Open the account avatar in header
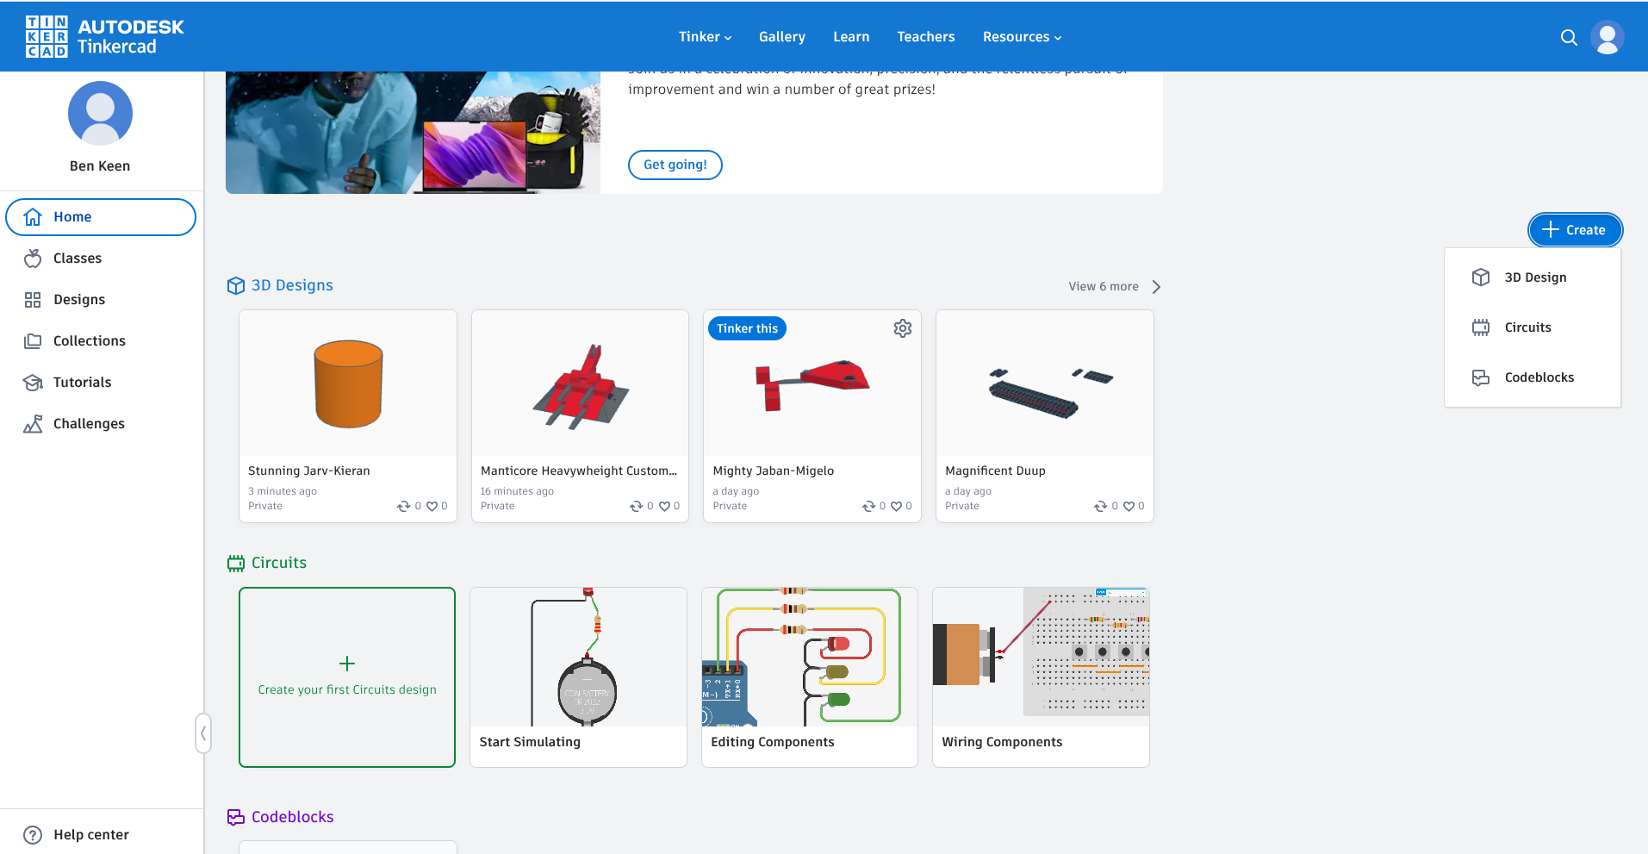Screen dimensions: 1648x854 pos(1607,37)
